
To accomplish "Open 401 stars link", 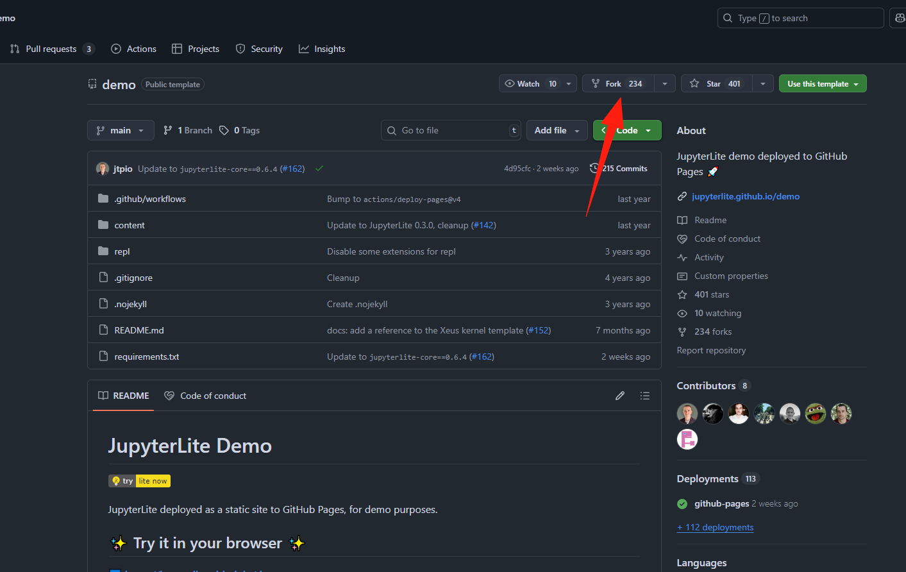I will coord(712,294).
